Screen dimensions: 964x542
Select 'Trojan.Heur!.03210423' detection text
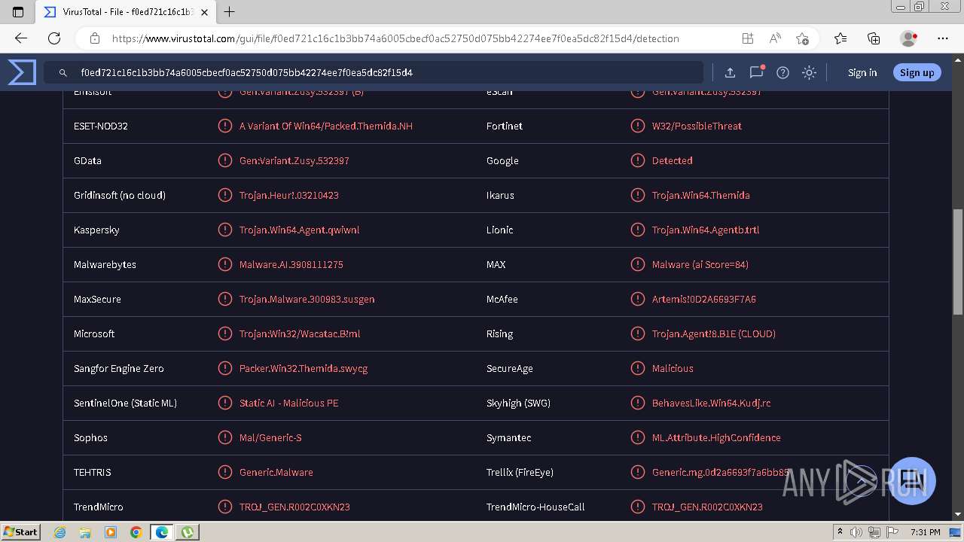pyautogui.click(x=289, y=195)
